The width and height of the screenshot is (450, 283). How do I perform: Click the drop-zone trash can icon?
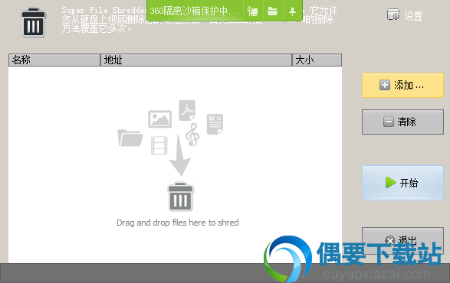click(180, 197)
